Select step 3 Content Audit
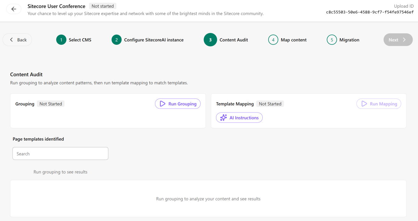Image resolution: width=418 pixels, height=221 pixels. point(226,40)
